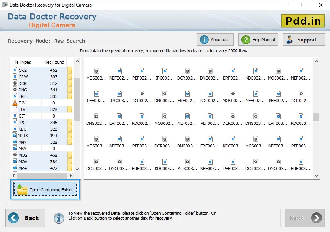The width and height of the screenshot is (330, 232).
Task: Select the MOS file type icon
Action: (15, 155)
